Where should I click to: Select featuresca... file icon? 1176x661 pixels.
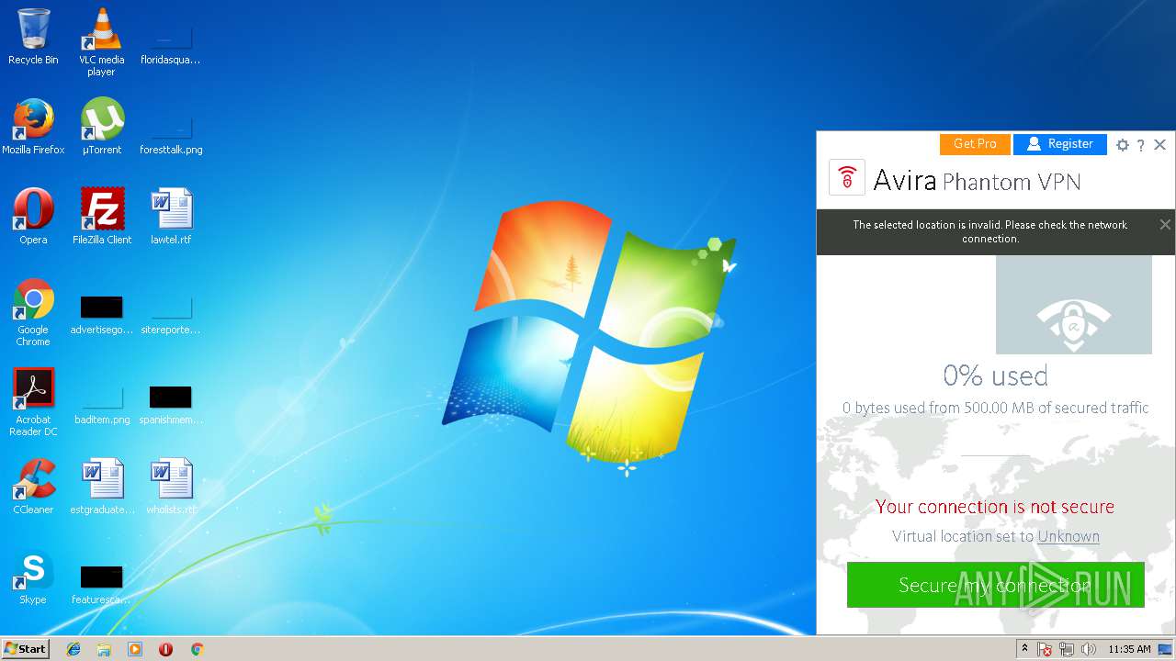102,577
